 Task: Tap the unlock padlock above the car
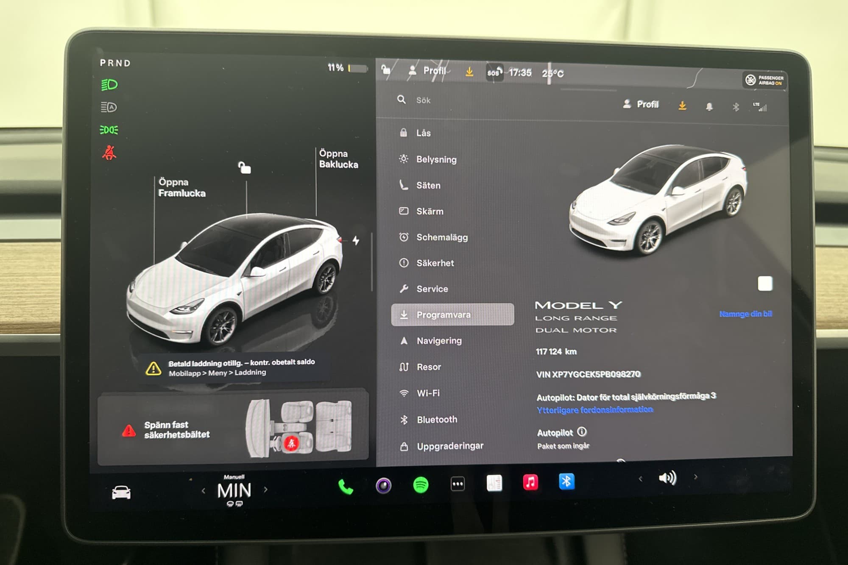(x=244, y=167)
